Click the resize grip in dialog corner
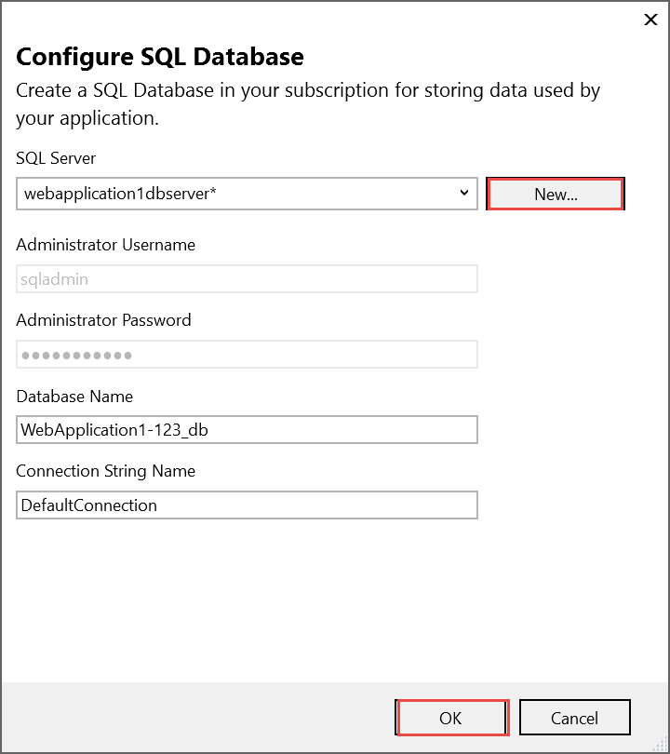 (x=662, y=746)
